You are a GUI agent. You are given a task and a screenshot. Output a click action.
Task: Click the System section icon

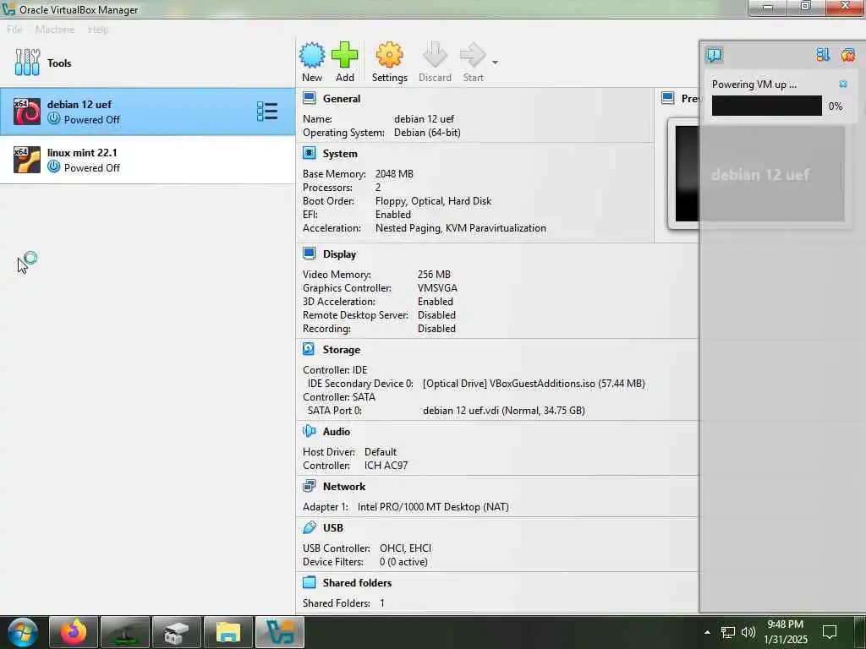coord(310,154)
